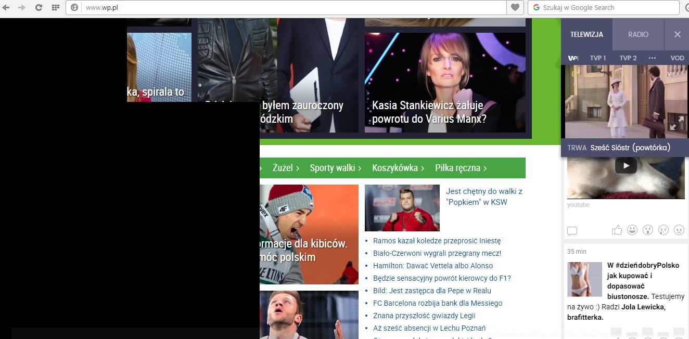Reload the page with the refresh icon
This screenshot has width=689, height=339.
coord(39,7)
